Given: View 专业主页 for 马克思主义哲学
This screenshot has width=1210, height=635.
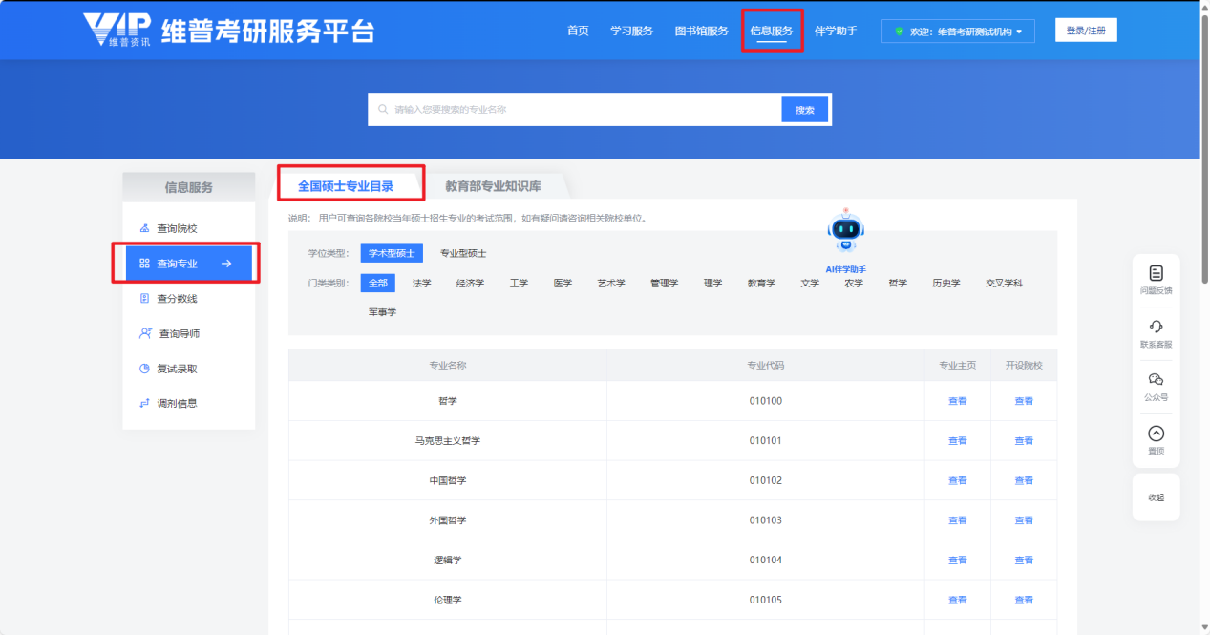Looking at the screenshot, I should click(x=957, y=441).
